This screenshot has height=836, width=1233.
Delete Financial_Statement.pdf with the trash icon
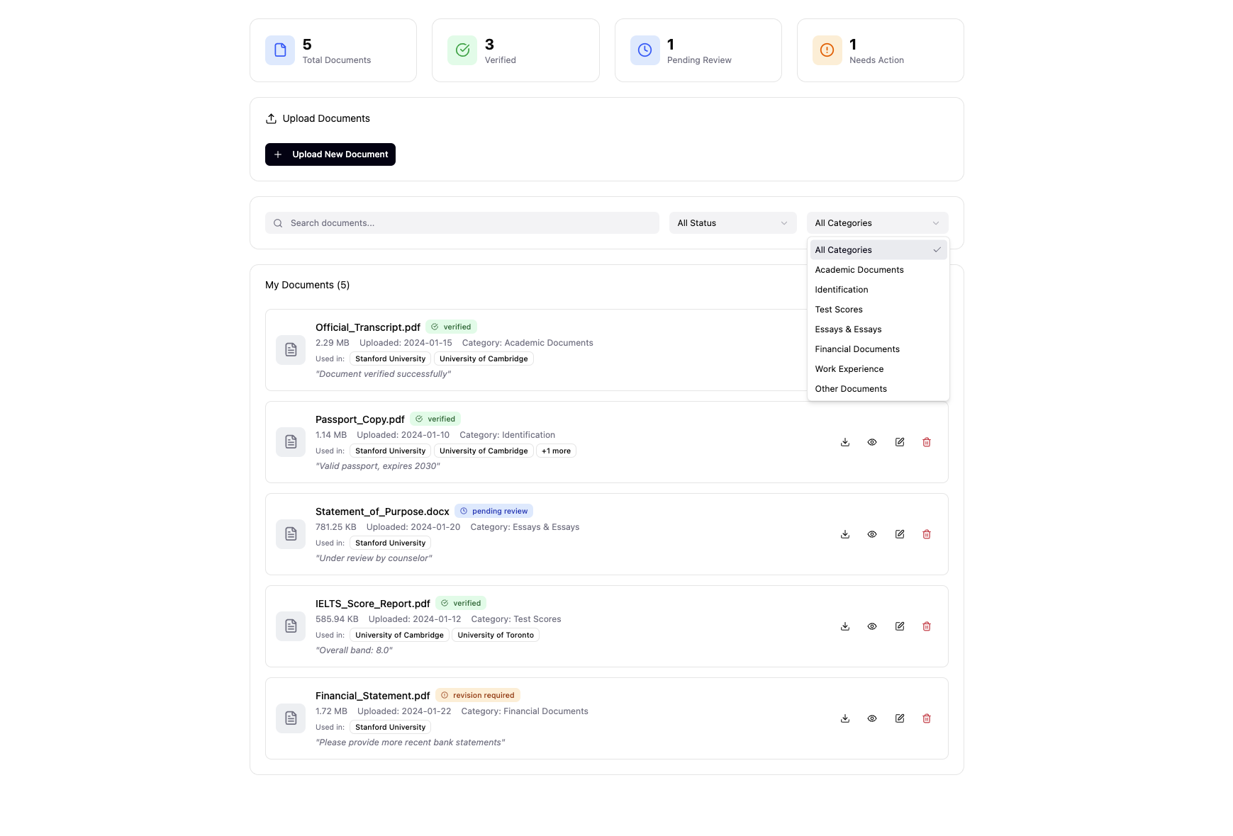(x=927, y=718)
